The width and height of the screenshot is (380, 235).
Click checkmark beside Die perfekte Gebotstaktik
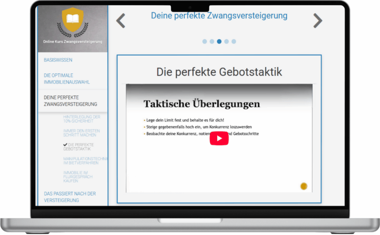(x=65, y=145)
